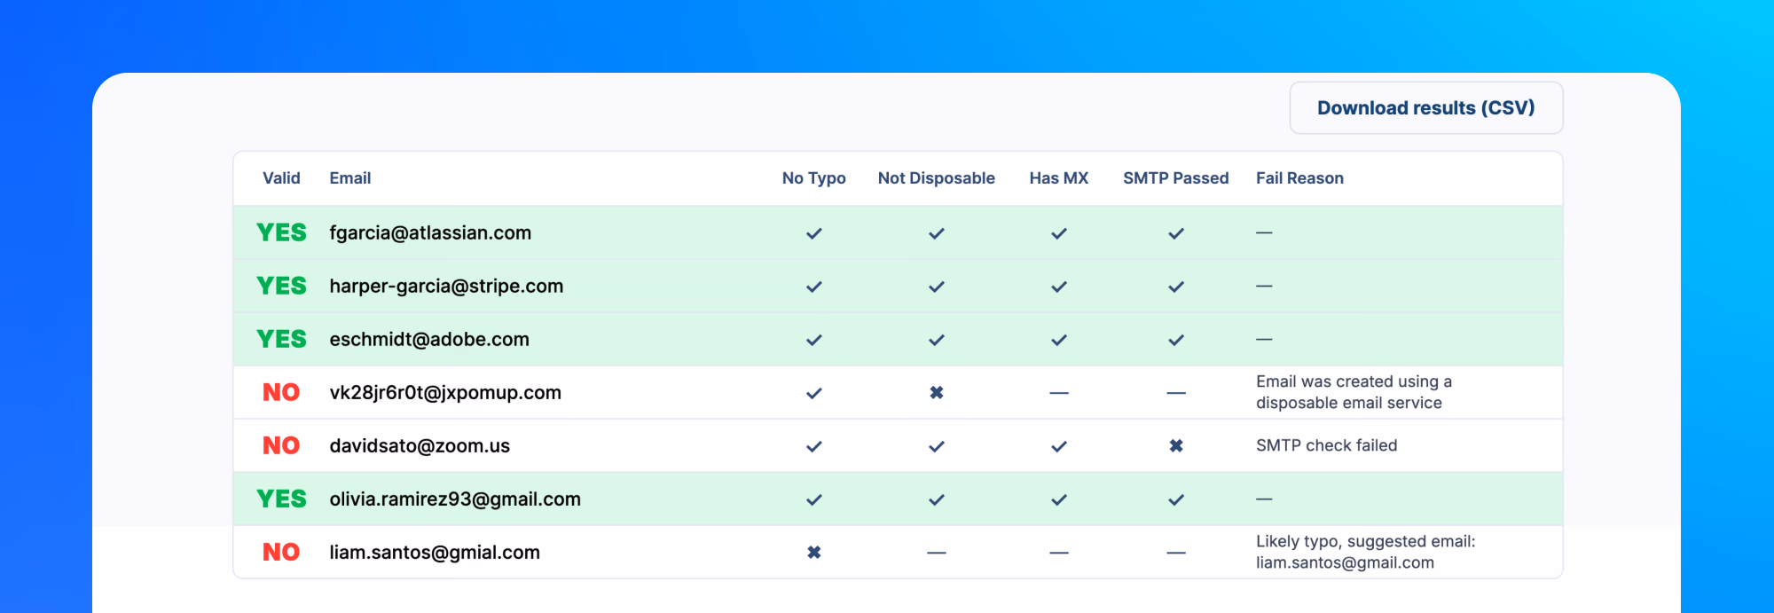Click Not Disposable checkmark for harper-garcia@stripe.com
Viewport: 1774px width, 613px height.
click(936, 287)
